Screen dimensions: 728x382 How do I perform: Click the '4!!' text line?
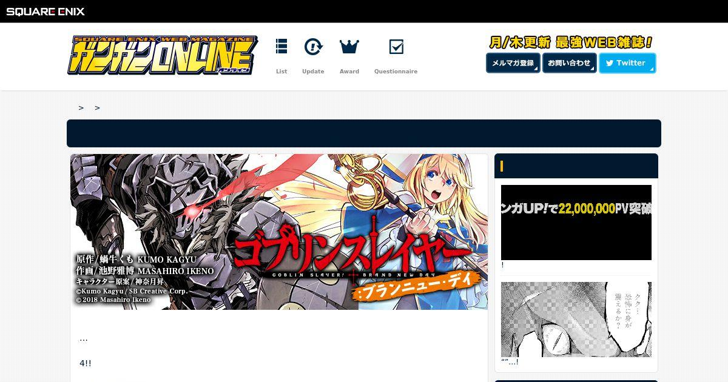(x=86, y=363)
